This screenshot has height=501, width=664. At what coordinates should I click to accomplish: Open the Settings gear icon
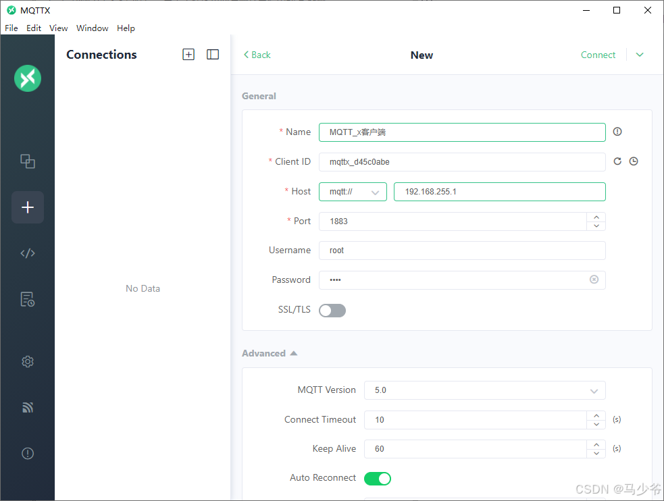[x=28, y=361]
